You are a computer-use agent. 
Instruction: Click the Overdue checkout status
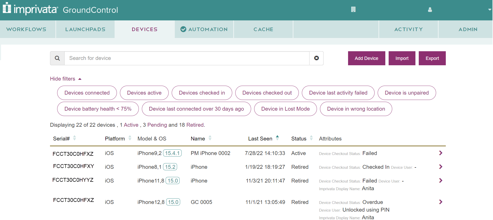tap(373, 202)
